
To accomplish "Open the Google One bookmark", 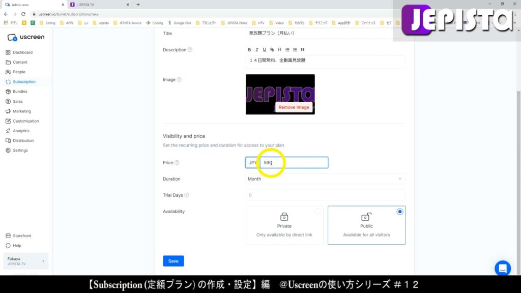I will tap(180, 23).
